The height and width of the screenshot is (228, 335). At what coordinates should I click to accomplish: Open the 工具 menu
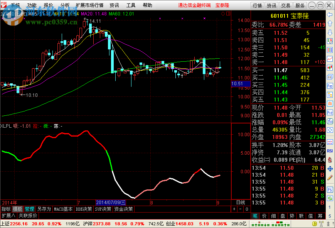point(131,5)
